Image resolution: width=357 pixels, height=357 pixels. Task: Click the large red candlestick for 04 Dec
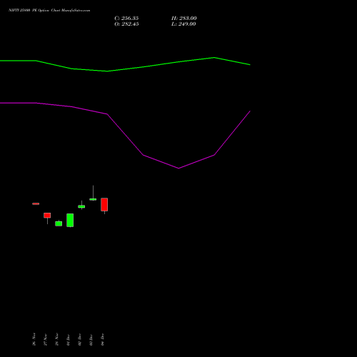[x=104, y=205]
